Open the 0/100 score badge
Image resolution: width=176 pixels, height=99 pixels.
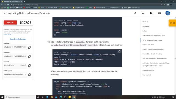pos(172,23)
